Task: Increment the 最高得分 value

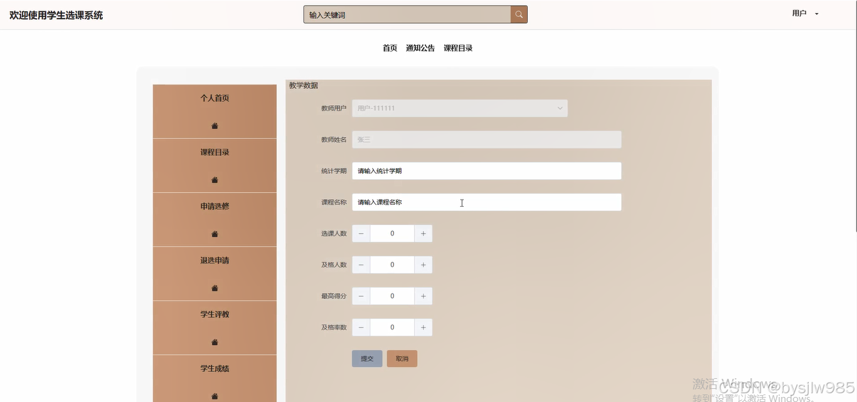Action: [423, 296]
